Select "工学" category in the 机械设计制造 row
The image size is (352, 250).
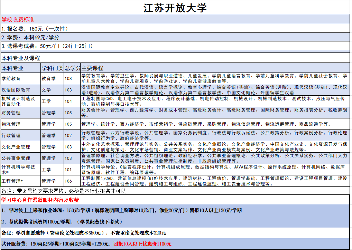52,101
